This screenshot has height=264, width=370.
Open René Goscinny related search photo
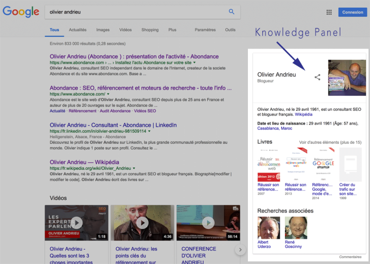pos(296,228)
